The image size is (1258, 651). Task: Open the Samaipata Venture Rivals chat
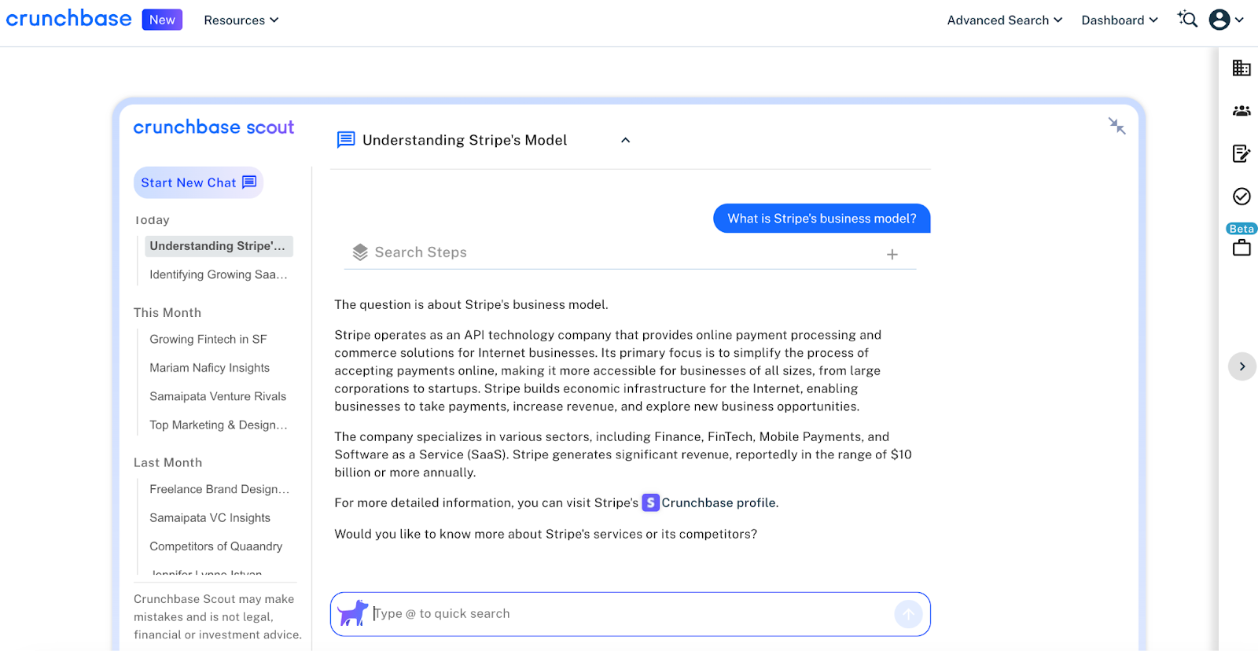218,396
